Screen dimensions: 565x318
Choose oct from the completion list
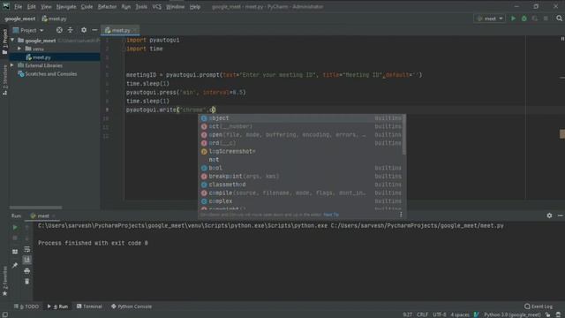(x=300, y=126)
